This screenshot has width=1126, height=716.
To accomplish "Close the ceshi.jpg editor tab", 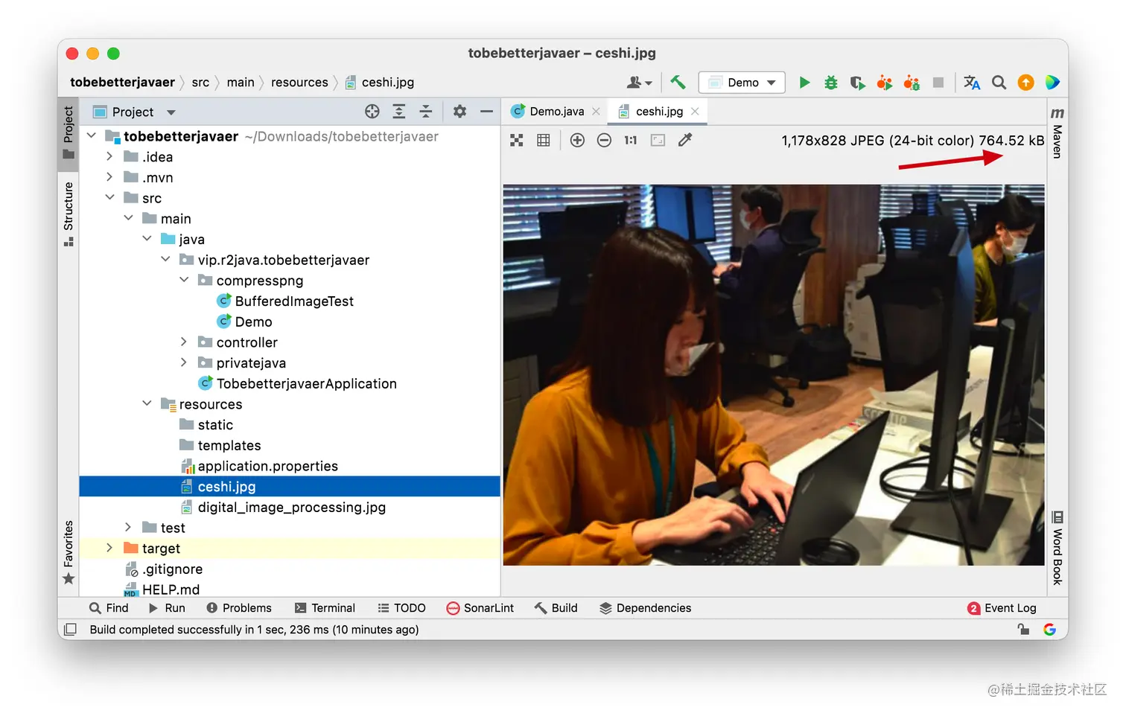I will click(x=695, y=112).
